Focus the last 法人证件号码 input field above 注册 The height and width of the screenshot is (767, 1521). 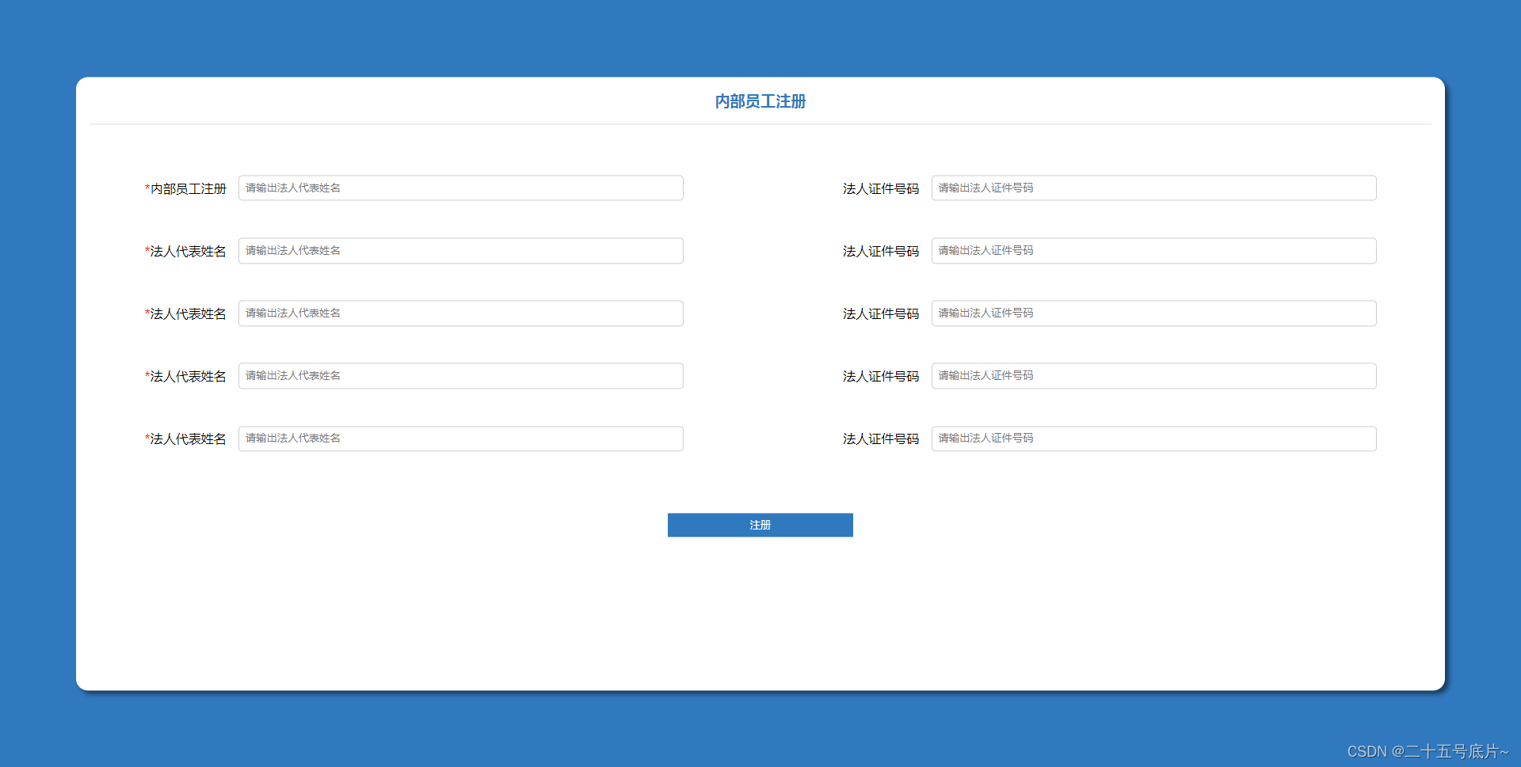coord(1153,439)
